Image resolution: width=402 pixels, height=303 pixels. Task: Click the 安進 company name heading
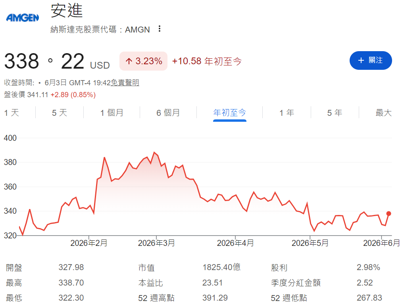(x=67, y=11)
